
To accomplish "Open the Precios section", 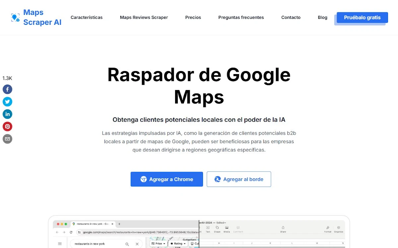I will 193,18.
